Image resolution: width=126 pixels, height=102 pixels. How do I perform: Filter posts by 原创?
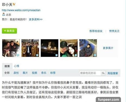[x=16, y=73]
